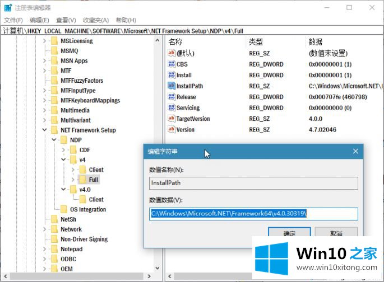Select the ODBC folder icon
Image resolution: width=384 pixels, height=282 pixels.
(54, 259)
